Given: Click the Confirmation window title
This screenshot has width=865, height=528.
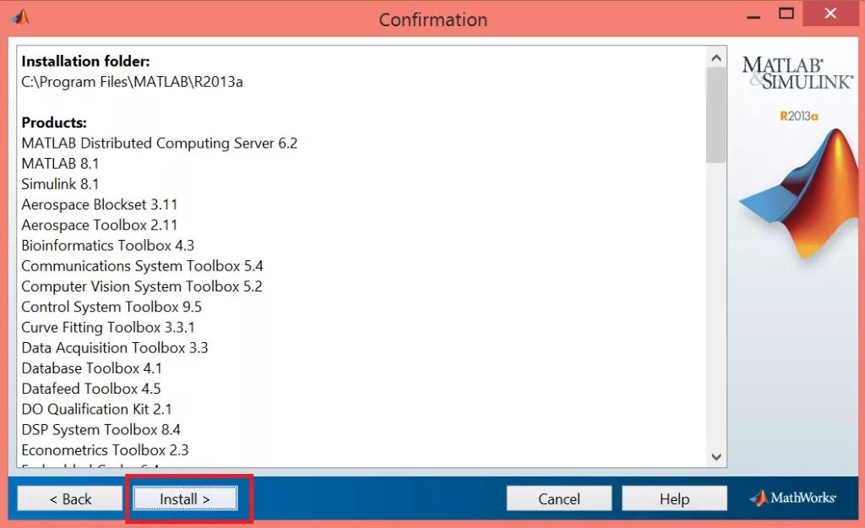Looking at the screenshot, I should [x=433, y=20].
